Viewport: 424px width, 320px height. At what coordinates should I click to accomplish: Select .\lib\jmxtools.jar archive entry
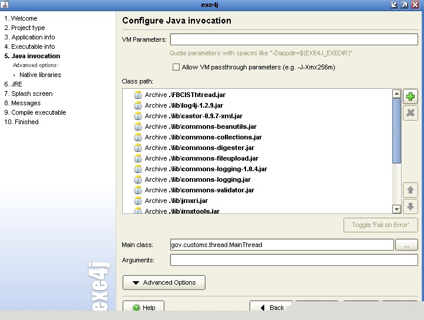pyautogui.click(x=177, y=211)
